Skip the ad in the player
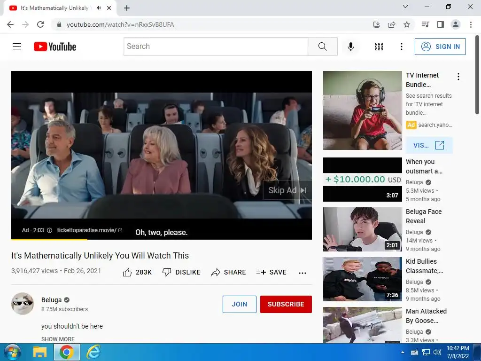The height and width of the screenshot is (361, 481). (287, 190)
